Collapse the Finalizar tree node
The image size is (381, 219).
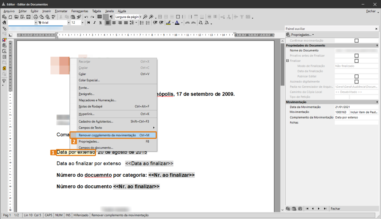coord(287,61)
